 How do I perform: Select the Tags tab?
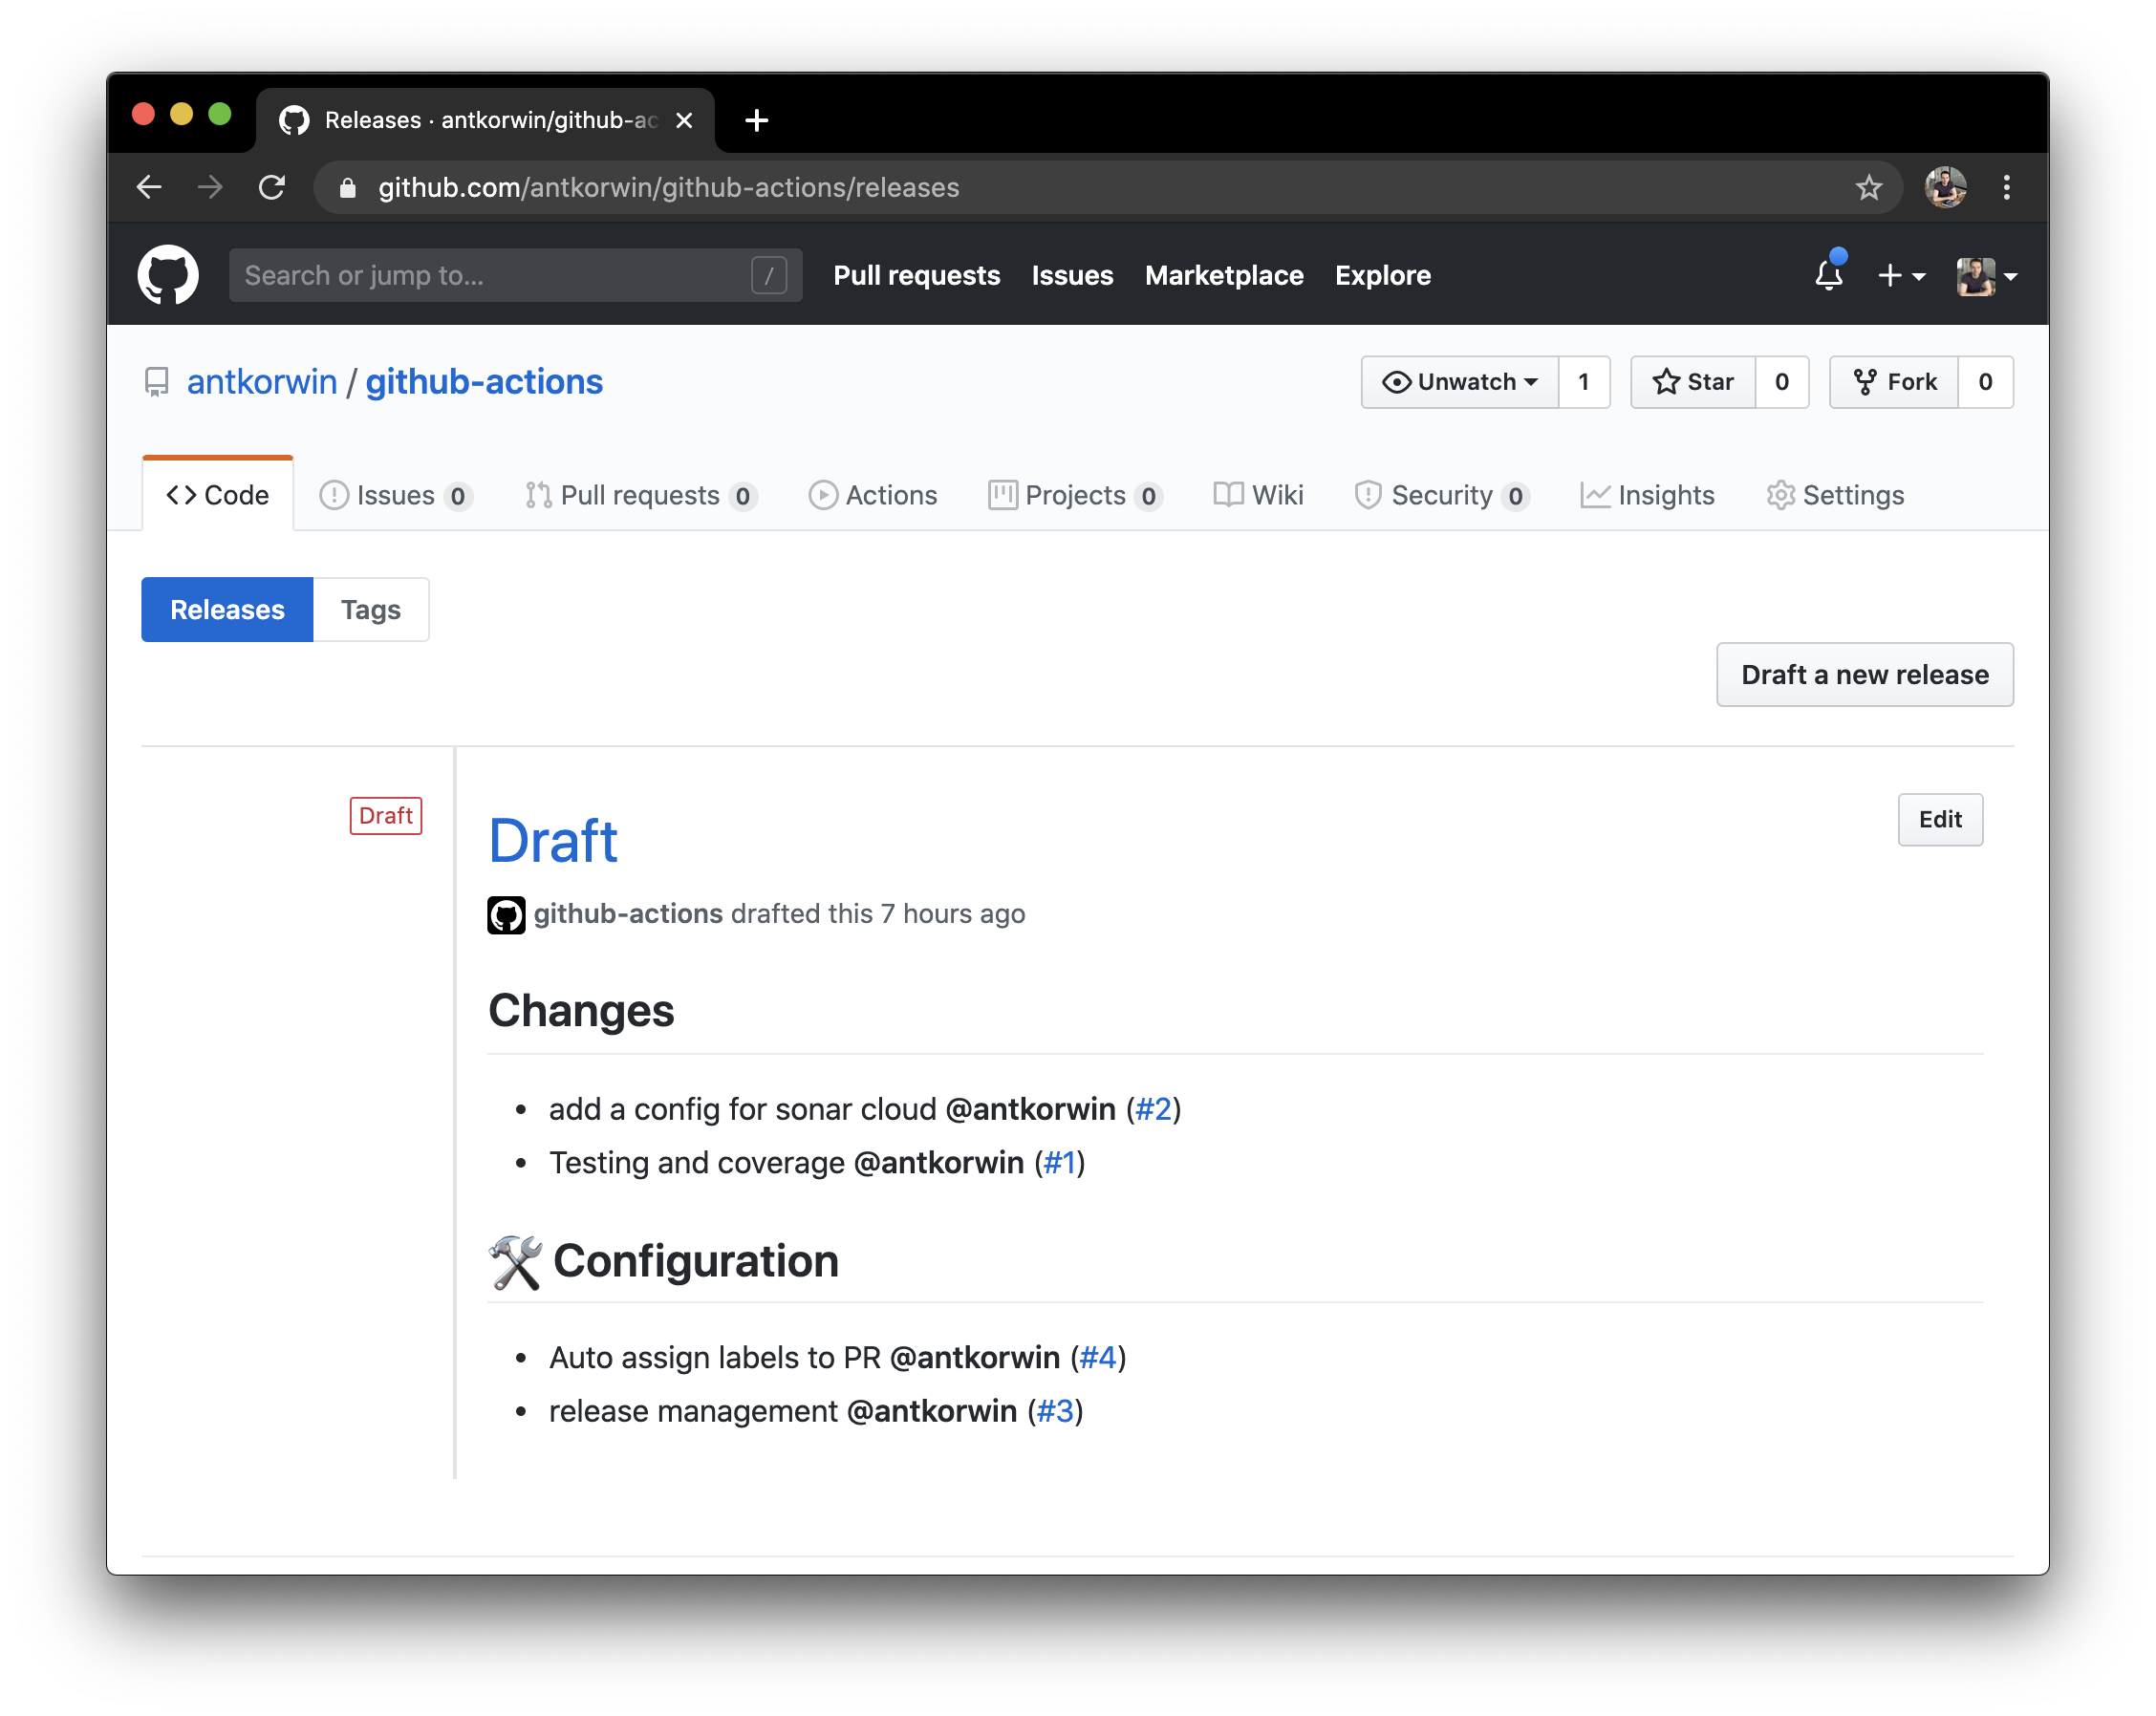pyautogui.click(x=372, y=610)
